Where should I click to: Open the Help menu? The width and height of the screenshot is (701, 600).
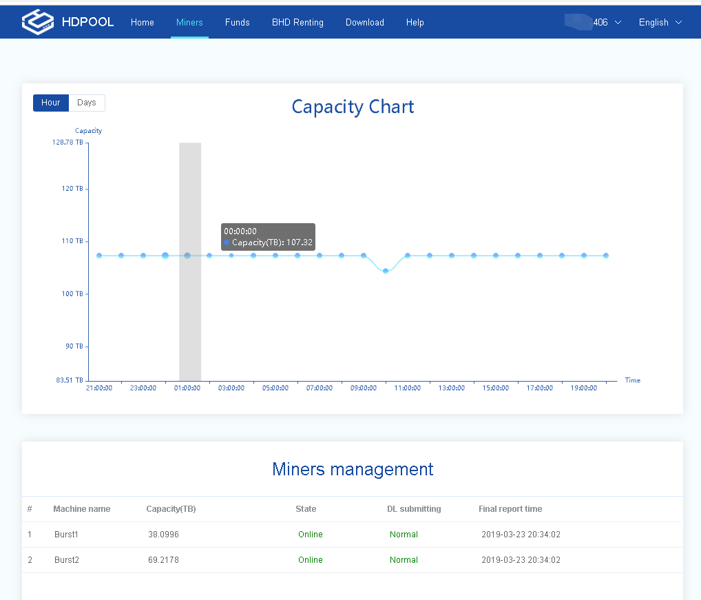pyautogui.click(x=415, y=22)
